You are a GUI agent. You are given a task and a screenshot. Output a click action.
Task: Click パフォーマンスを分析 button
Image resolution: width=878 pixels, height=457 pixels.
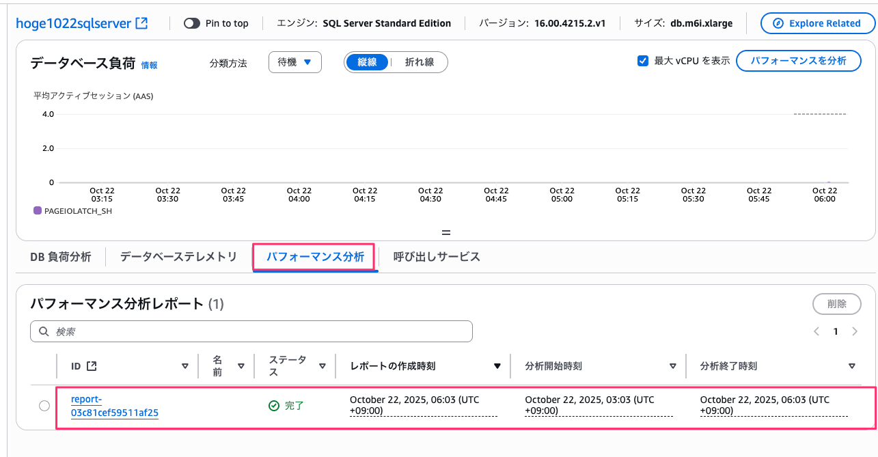(797, 61)
